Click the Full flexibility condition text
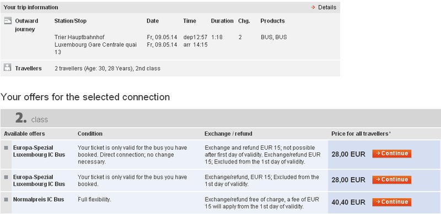Image resolution: width=441 pixels, height=214 pixels. 94,199
